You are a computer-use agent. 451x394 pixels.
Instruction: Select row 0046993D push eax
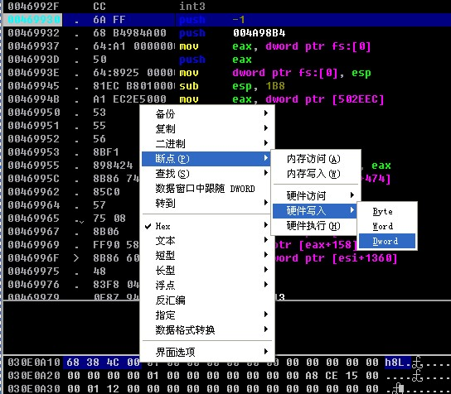coord(227,60)
